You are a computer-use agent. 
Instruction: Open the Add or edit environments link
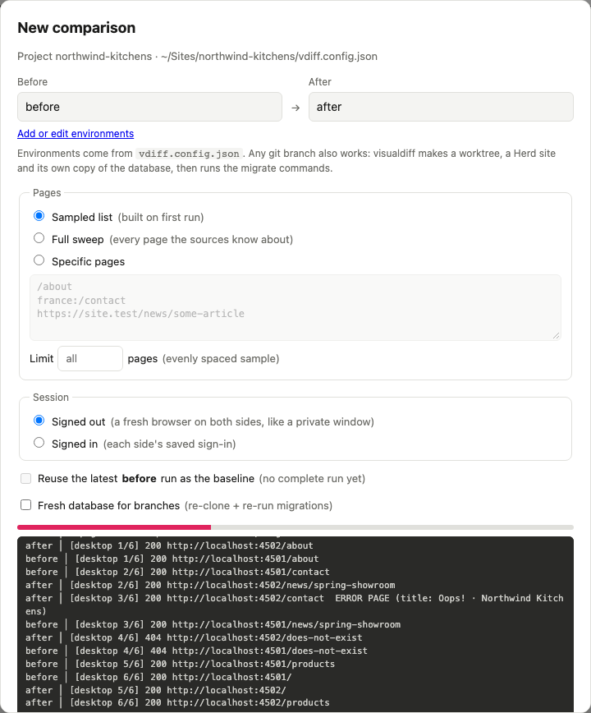click(76, 134)
